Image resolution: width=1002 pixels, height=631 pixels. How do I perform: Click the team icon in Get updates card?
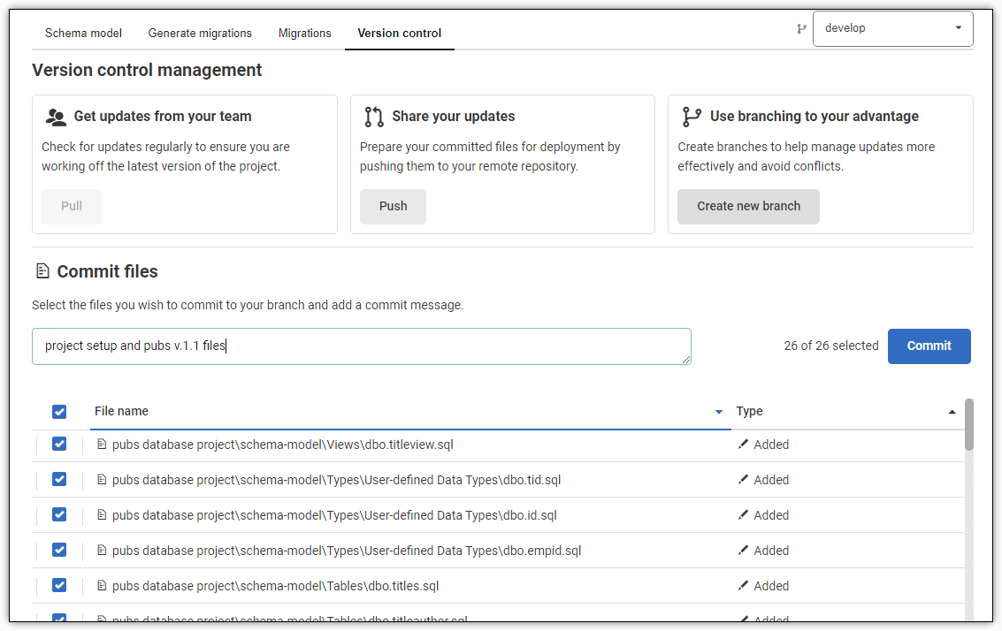click(56, 117)
